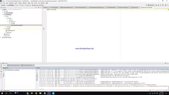Open the Build menu

pos(29,3)
